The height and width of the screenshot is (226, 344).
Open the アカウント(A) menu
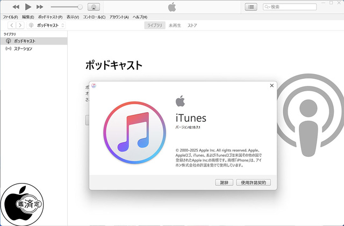click(x=119, y=17)
